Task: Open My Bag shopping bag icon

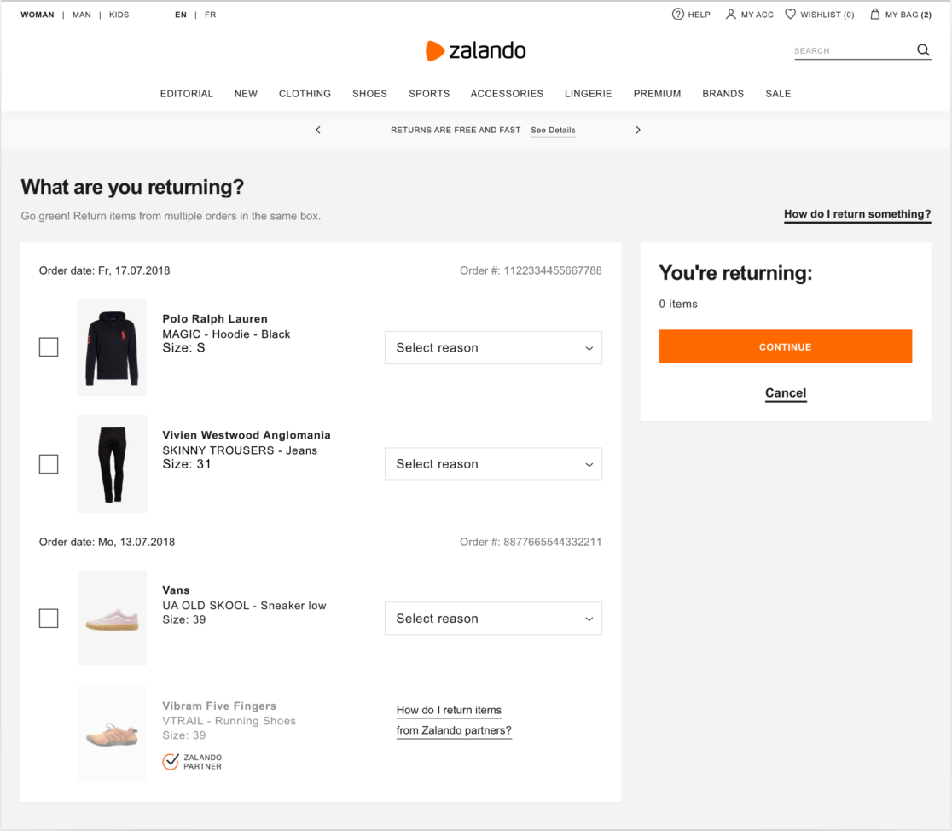Action: pyautogui.click(x=874, y=15)
